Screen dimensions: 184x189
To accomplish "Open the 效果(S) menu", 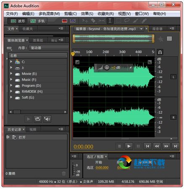I will click(x=87, y=14).
